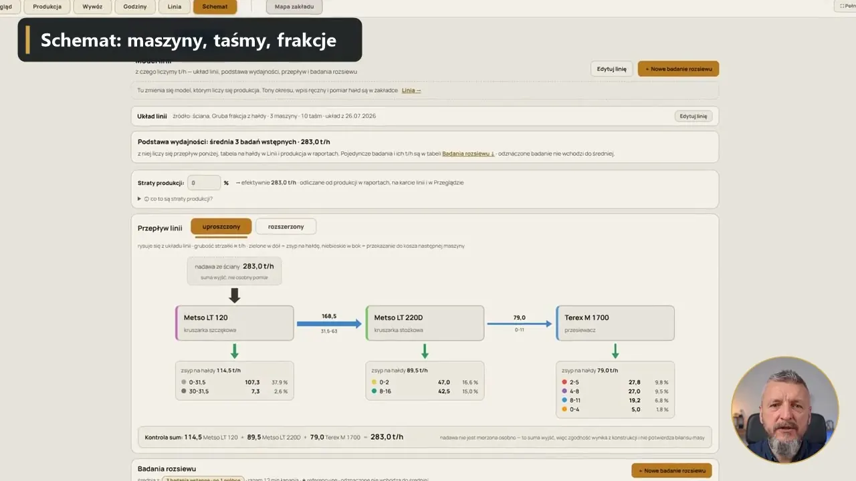Click the Badania rozsiewu section heading
856x481 pixels.
click(167, 469)
